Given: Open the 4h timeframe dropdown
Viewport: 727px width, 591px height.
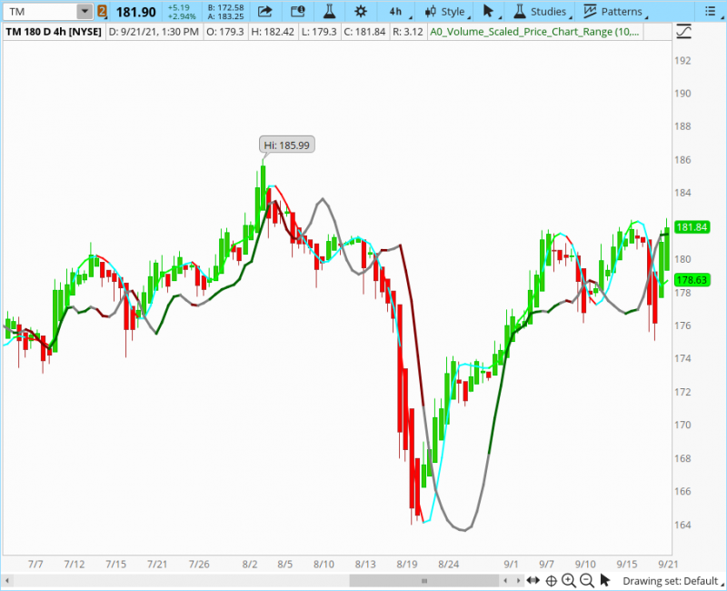Looking at the screenshot, I should click(x=398, y=11).
